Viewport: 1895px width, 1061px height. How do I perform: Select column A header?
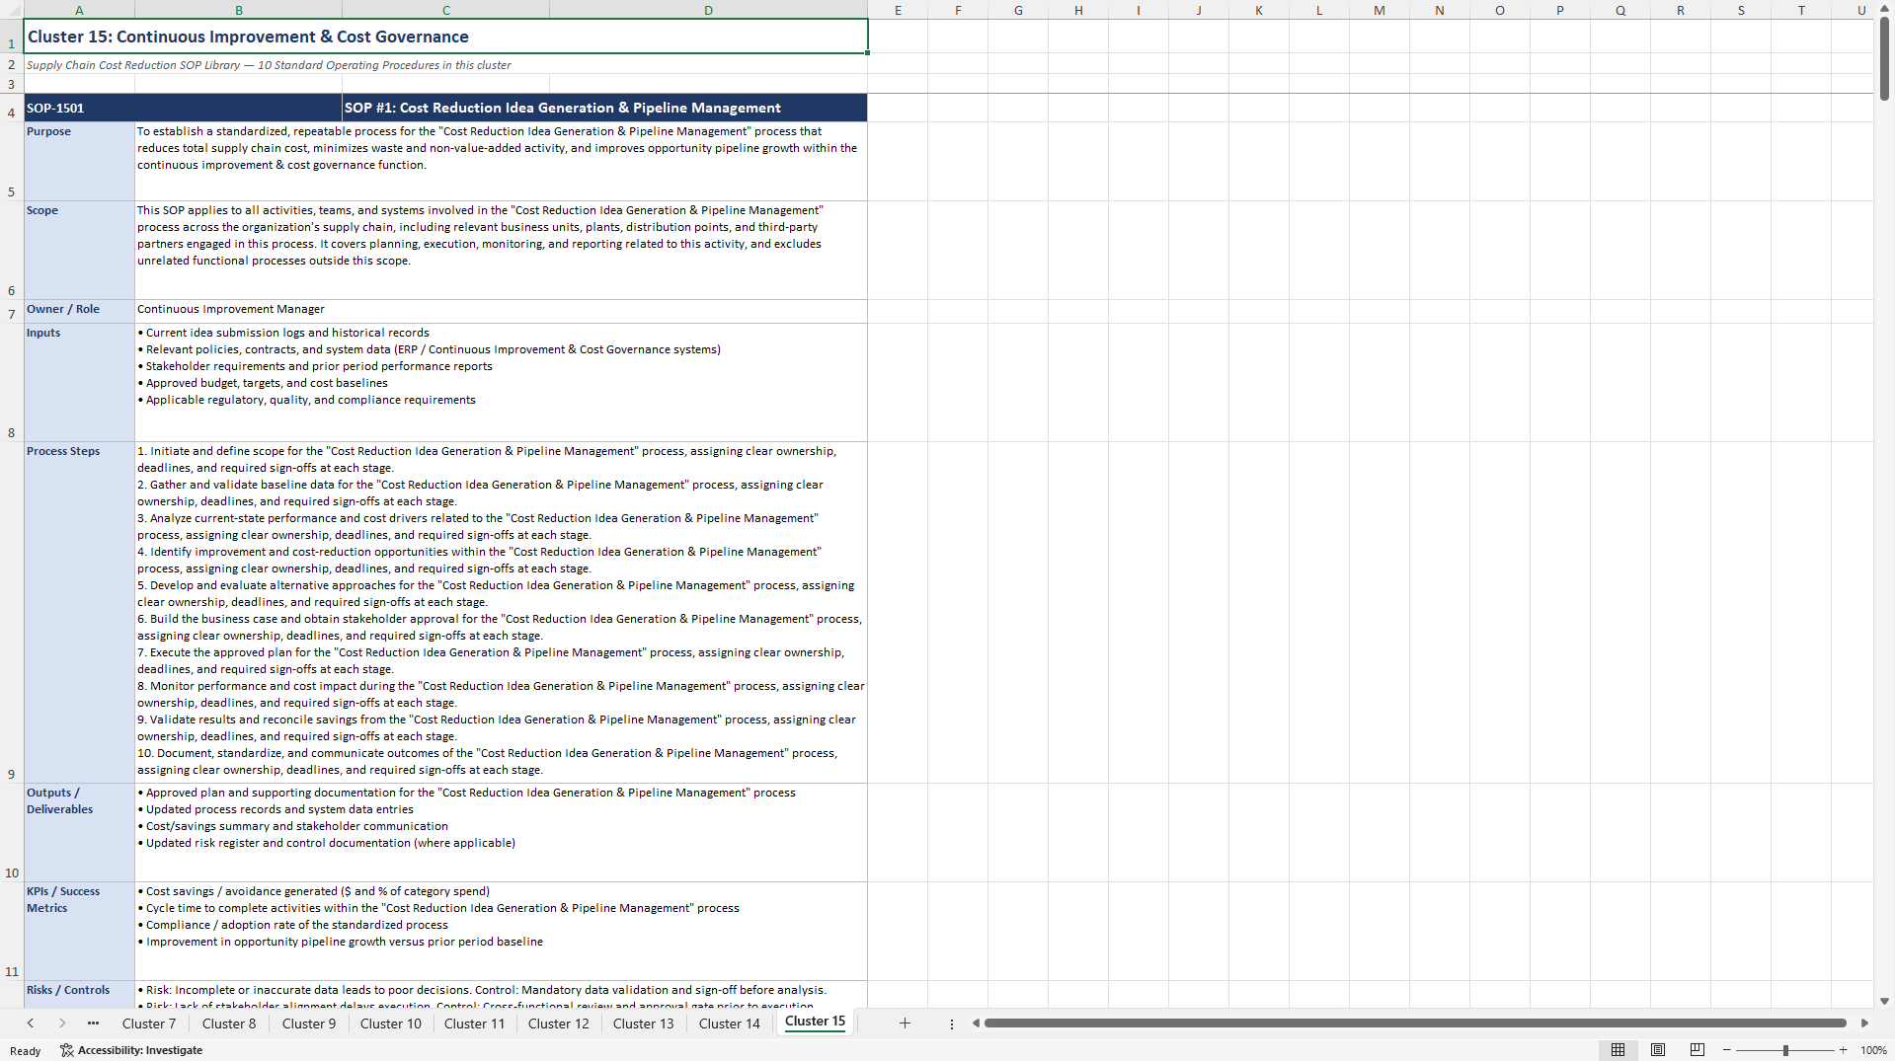pos(79,10)
